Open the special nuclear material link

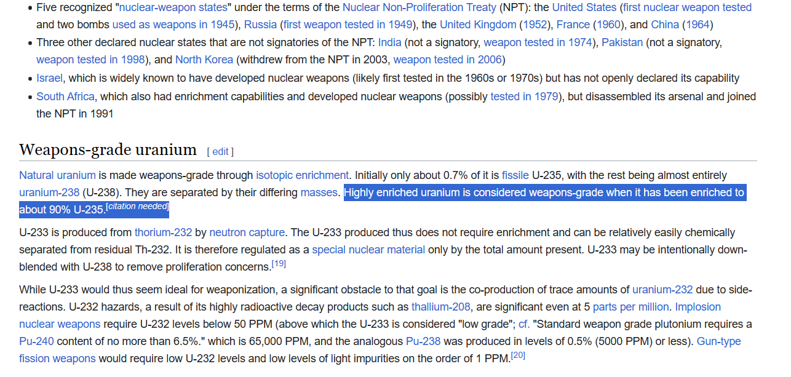click(x=368, y=250)
